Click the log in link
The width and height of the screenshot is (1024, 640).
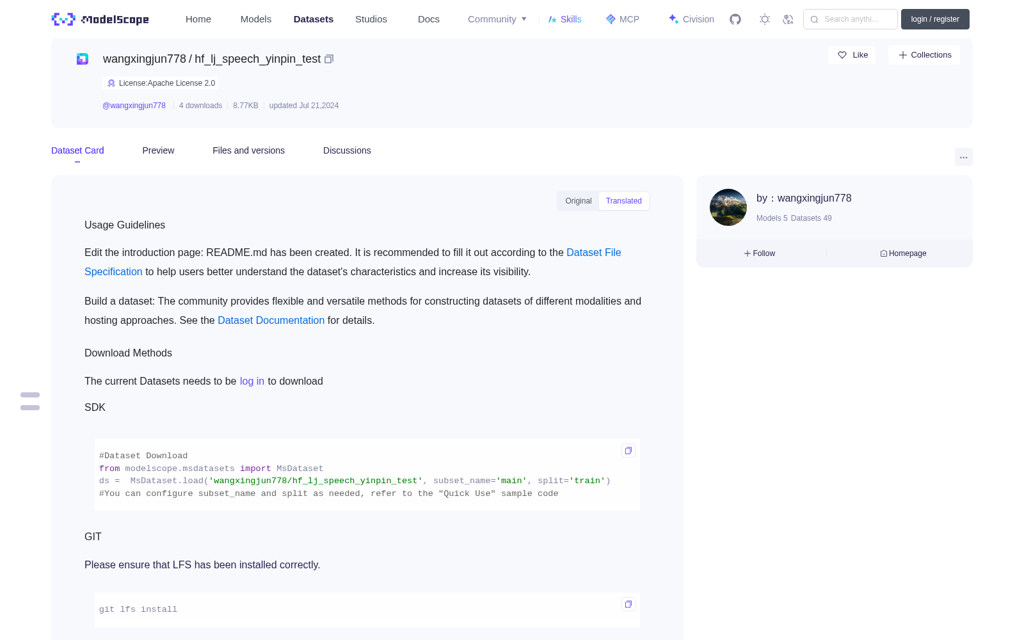coord(252,381)
